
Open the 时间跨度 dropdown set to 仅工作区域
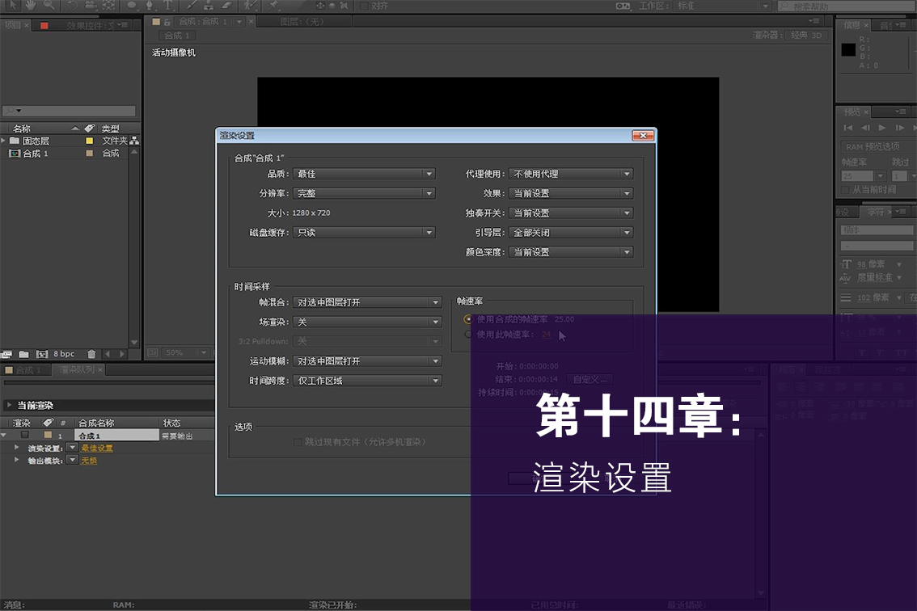point(367,381)
